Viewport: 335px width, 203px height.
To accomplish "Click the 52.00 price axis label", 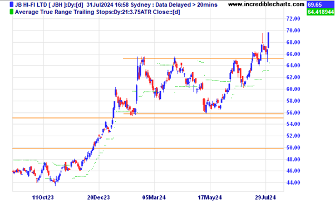I will (x=293, y=136).
